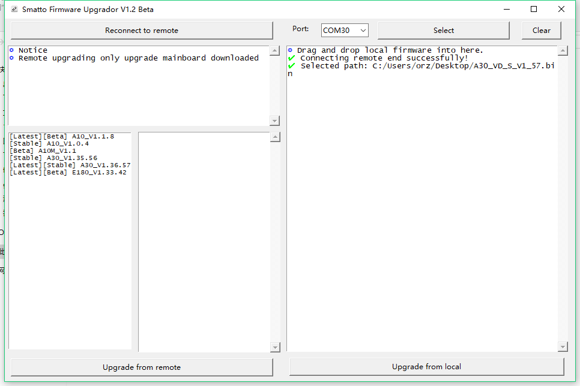Open the COM30 port dropdown
The image size is (580, 386).
344,30
